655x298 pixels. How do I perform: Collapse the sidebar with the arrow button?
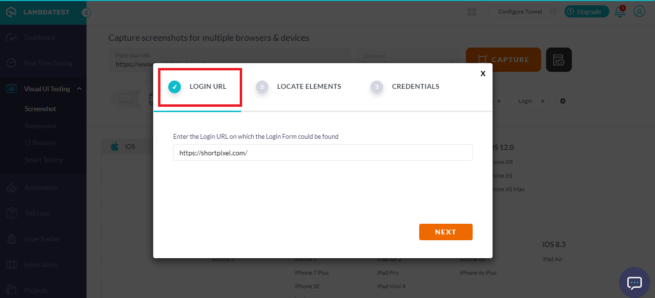tap(86, 13)
